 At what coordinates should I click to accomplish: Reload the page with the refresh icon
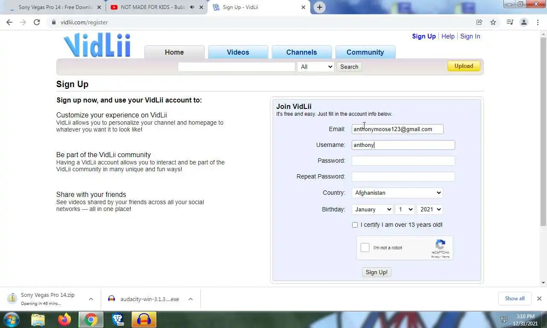37,22
